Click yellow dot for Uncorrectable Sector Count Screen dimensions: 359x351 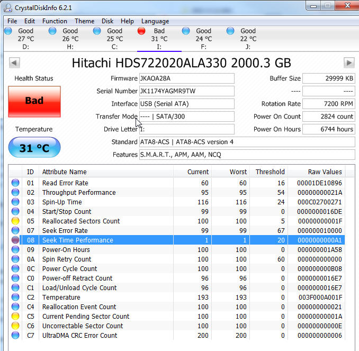15,326
